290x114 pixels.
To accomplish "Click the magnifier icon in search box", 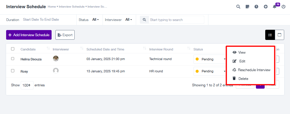I will (x=145, y=20).
